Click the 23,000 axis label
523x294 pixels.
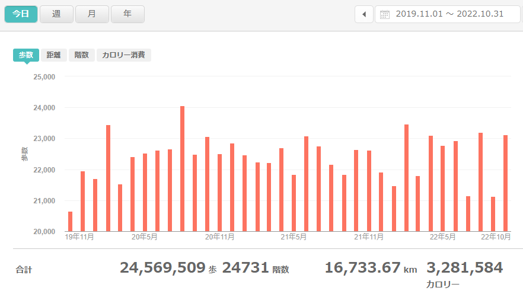click(44, 139)
